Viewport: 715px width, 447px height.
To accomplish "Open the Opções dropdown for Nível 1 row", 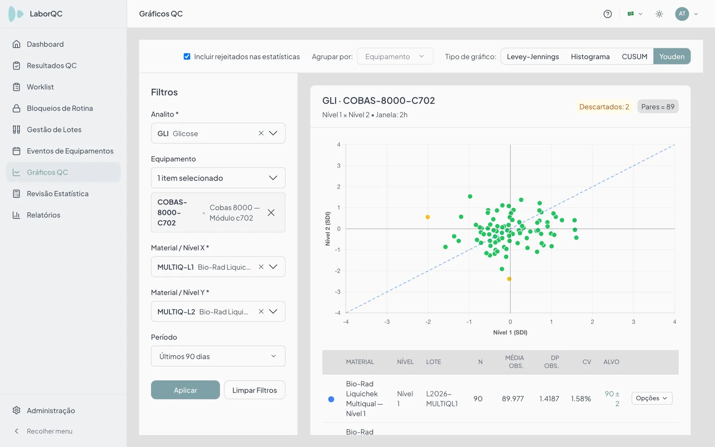I will (x=652, y=399).
